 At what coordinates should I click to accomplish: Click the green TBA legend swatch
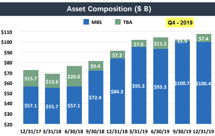118,22
